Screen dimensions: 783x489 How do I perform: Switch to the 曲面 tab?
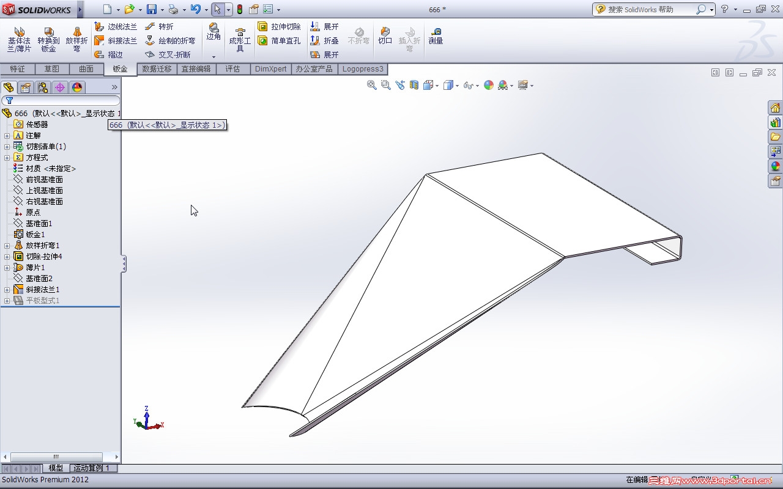86,69
